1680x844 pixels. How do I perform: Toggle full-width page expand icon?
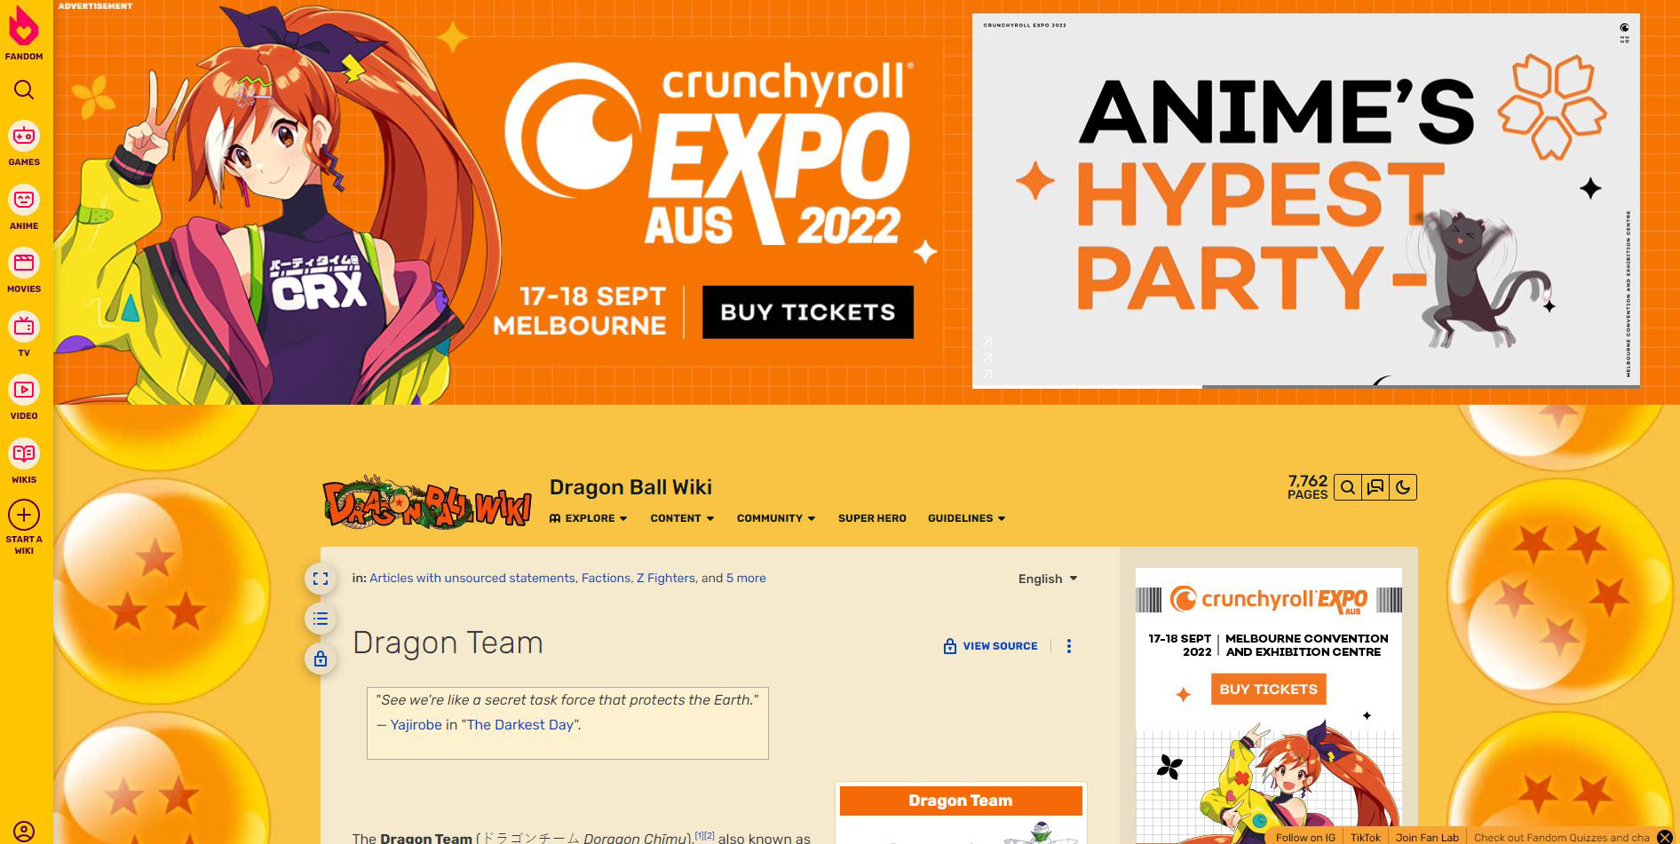321,579
